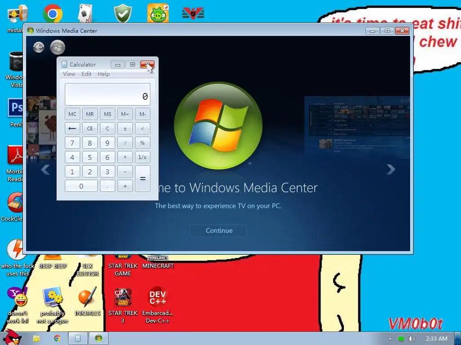Click the 0 key in Calculator
Image resolution: width=461 pixels, height=345 pixels.
(81, 186)
